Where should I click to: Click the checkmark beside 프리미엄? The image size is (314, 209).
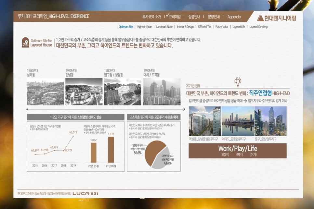(x=167, y=15)
